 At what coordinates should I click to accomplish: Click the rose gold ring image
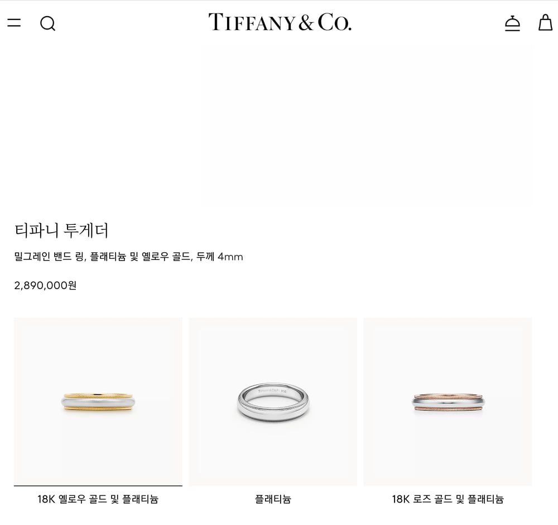click(448, 402)
